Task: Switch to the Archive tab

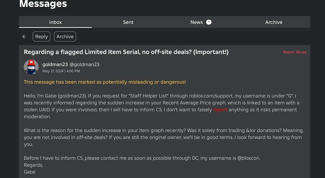Action: click(x=274, y=22)
